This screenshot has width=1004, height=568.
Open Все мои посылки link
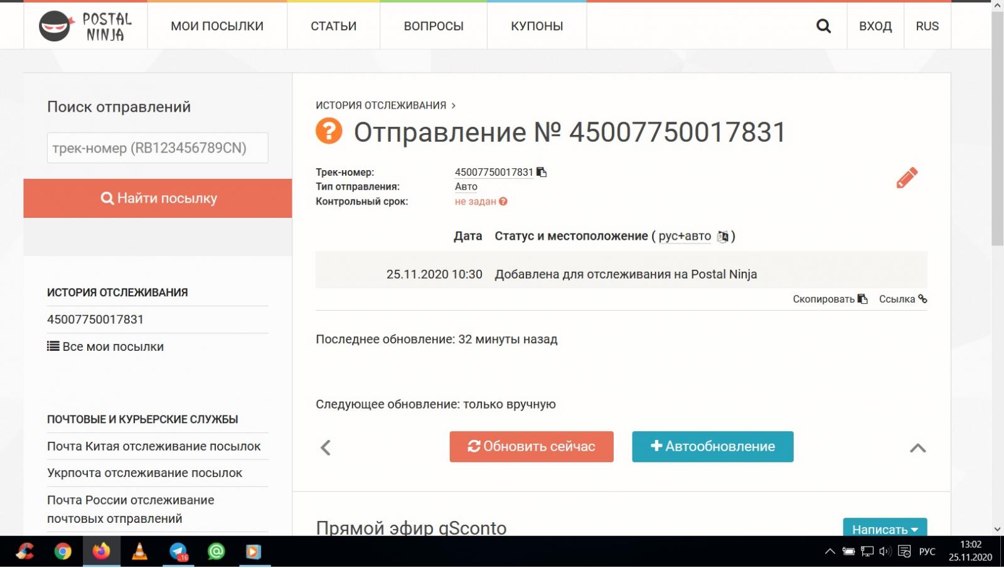[x=105, y=346]
